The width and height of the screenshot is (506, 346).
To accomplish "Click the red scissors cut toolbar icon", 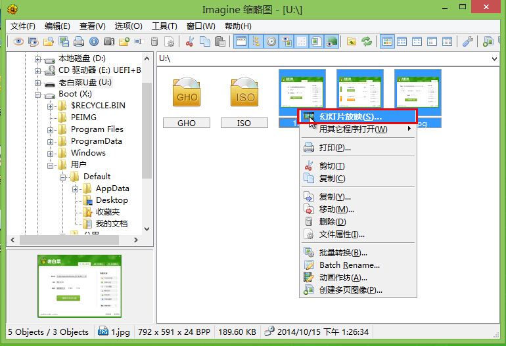I will click(190, 41).
